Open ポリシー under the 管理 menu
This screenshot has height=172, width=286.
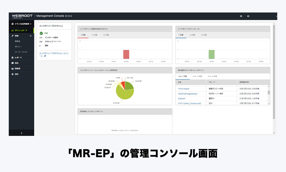tap(18, 47)
